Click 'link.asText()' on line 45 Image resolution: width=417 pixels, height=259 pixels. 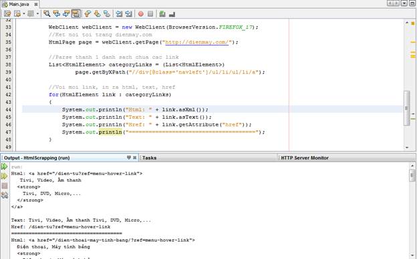[x=185, y=117]
